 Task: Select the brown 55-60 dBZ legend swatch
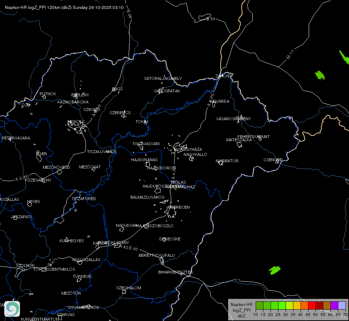(x=327, y=305)
